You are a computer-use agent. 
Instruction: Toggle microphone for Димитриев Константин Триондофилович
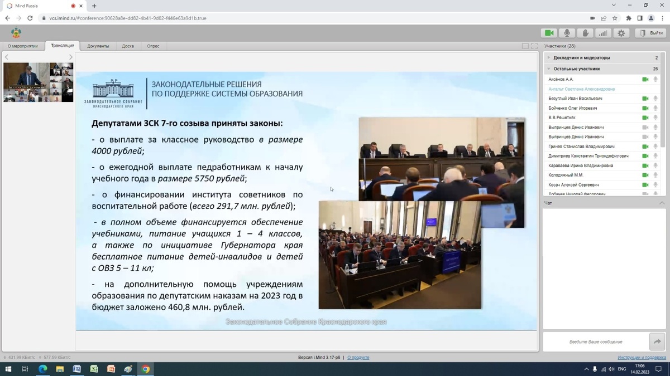point(655,156)
